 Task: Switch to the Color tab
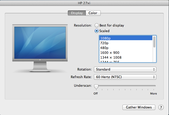(x=93, y=13)
